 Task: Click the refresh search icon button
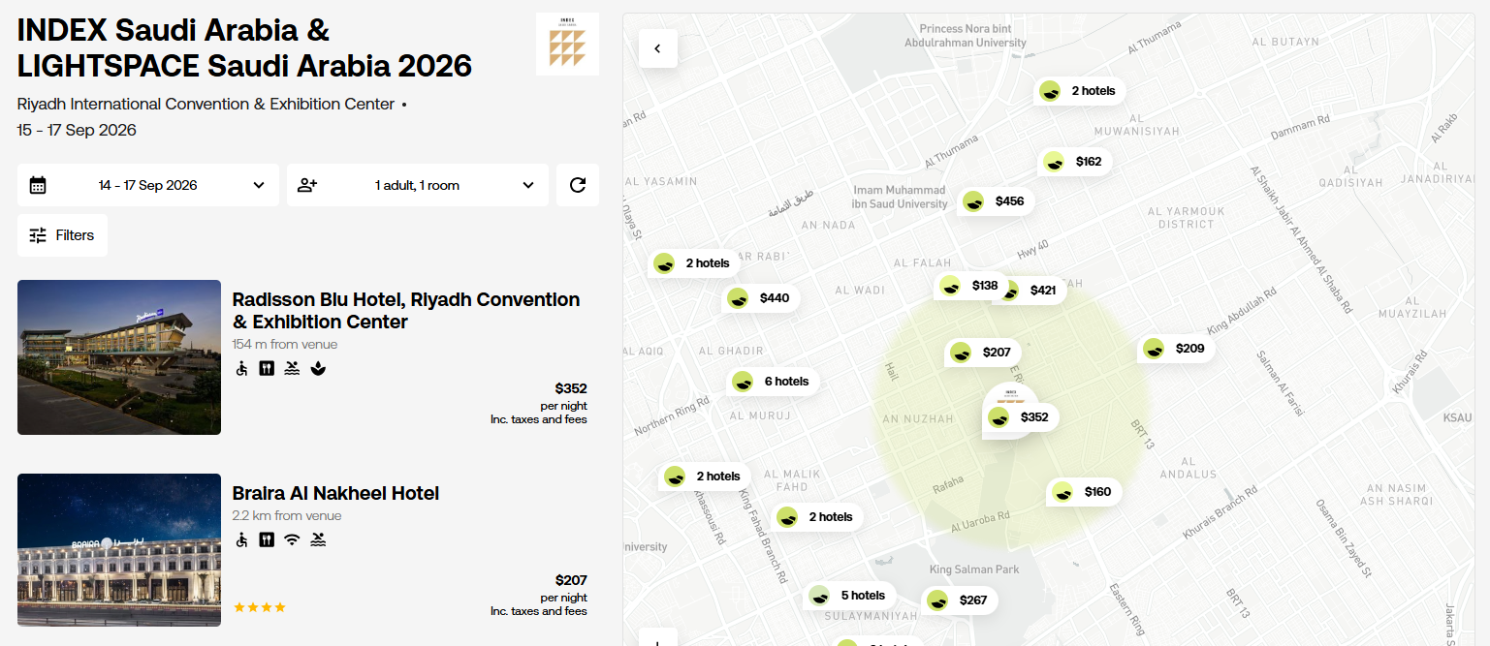click(578, 185)
